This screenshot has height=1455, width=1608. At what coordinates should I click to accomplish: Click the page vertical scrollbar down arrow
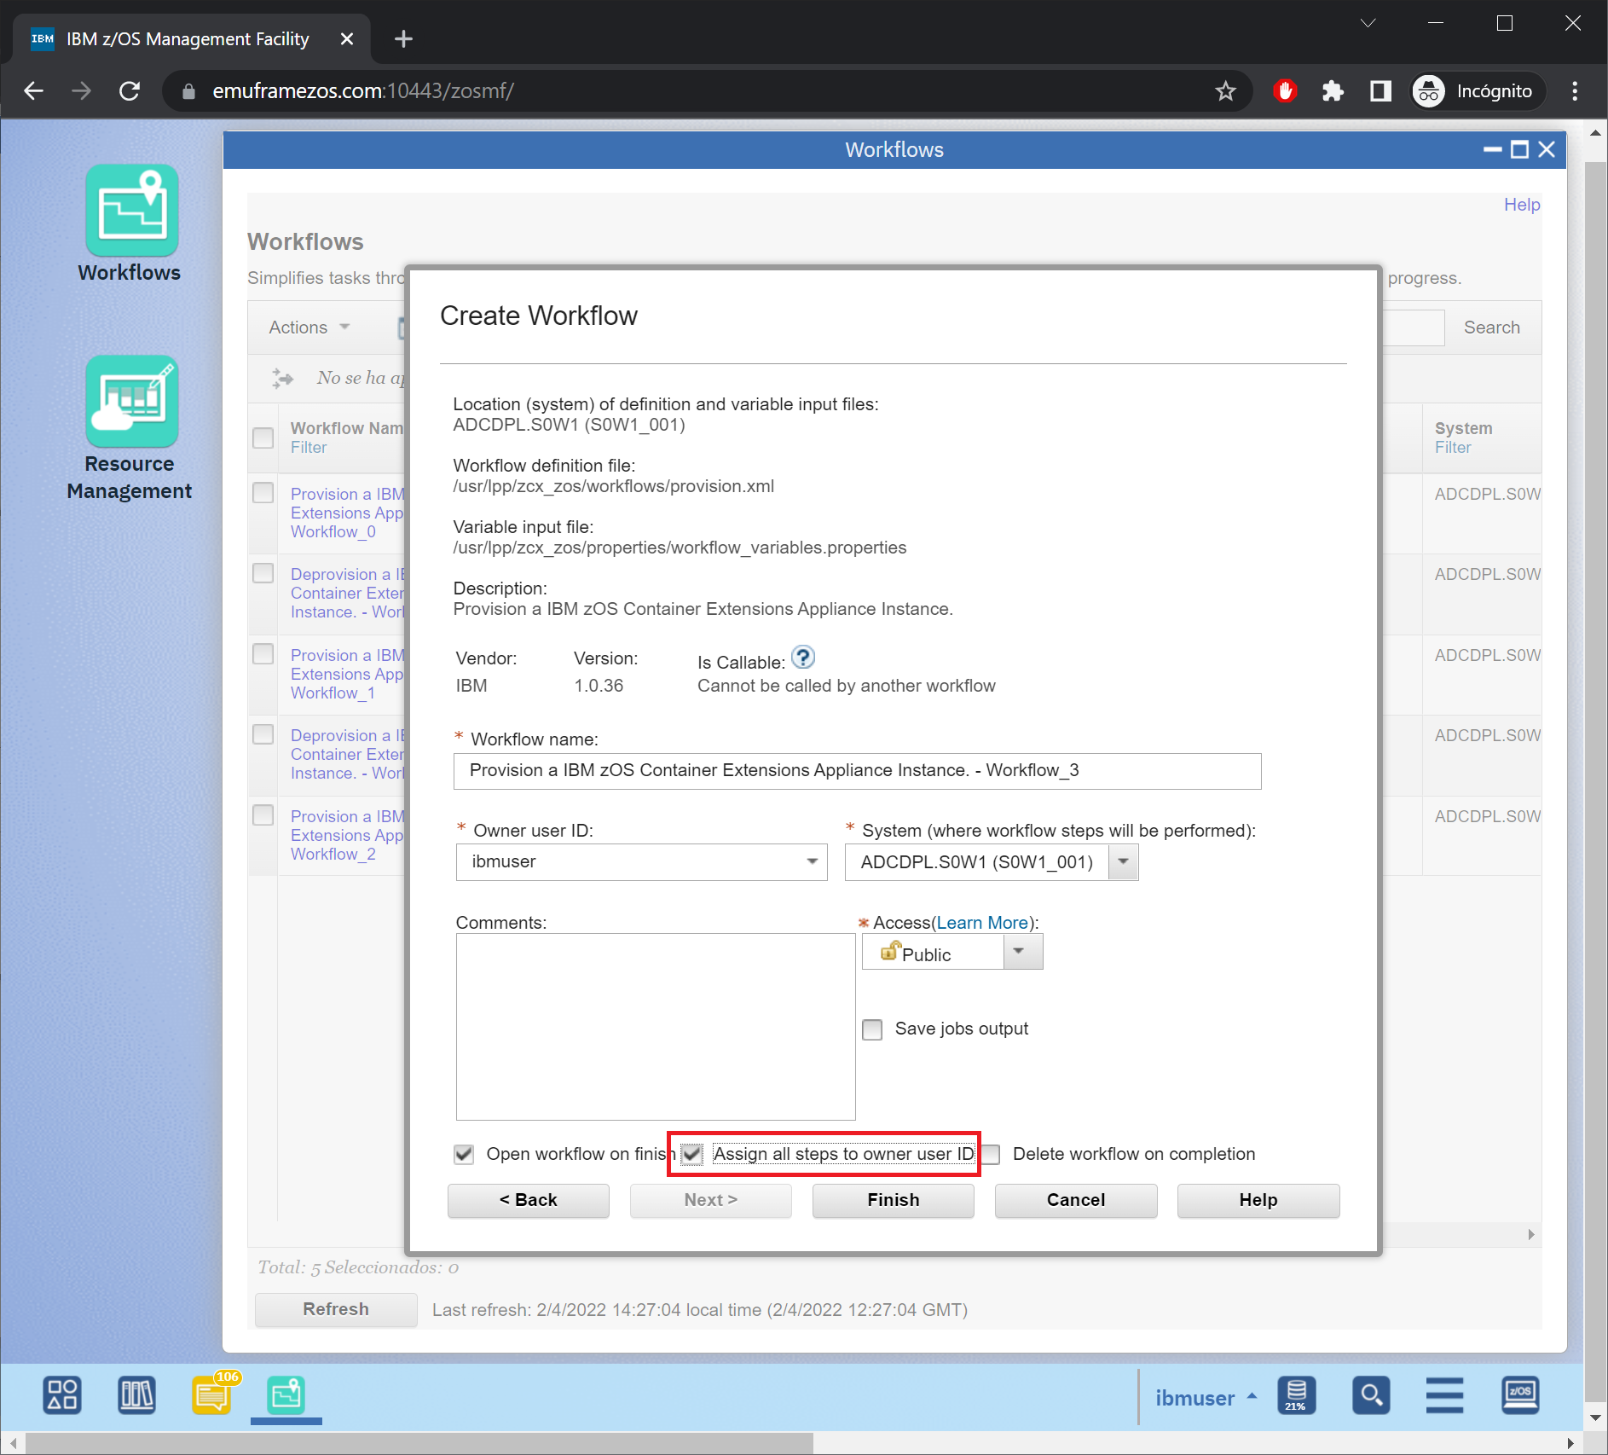click(x=1595, y=1417)
